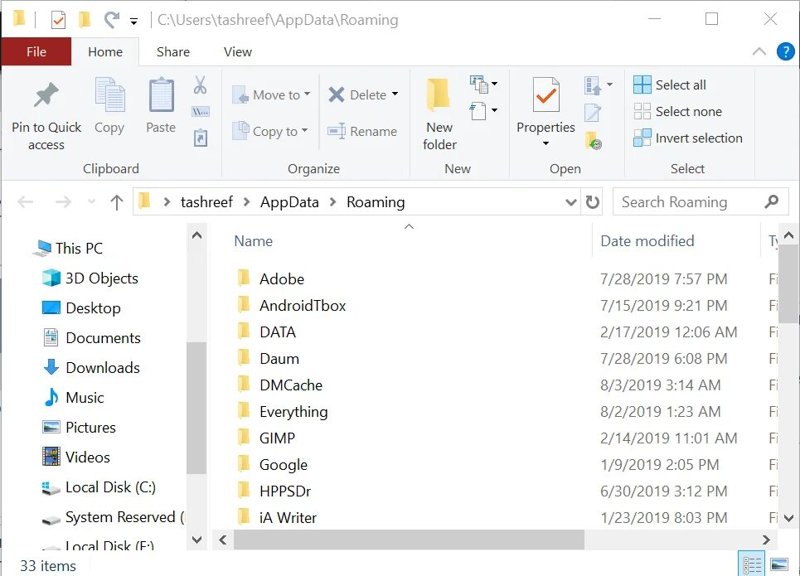This screenshot has height=576, width=800.
Task: Switch to the Share tab
Action: pos(173,51)
